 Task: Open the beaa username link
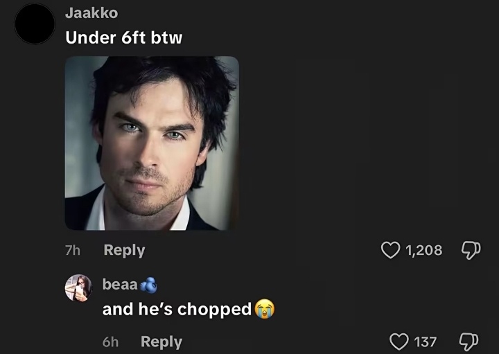click(x=120, y=284)
